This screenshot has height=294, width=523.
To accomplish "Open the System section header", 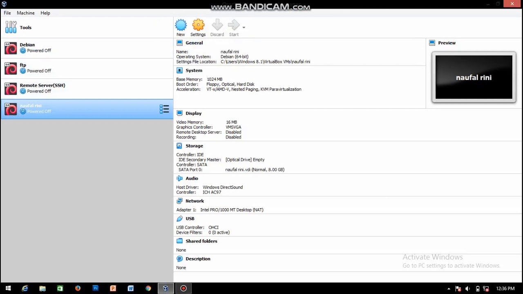I will (x=194, y=71).
